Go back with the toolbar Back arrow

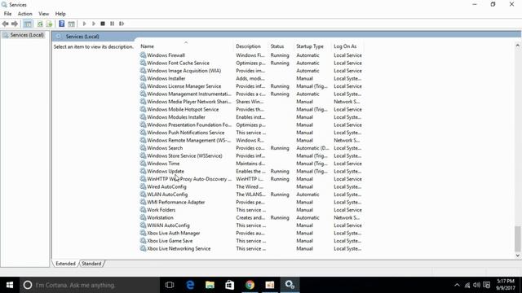[6, 24]
